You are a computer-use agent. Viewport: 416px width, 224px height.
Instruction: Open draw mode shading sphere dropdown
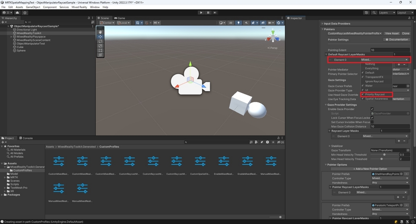[222, 23]
